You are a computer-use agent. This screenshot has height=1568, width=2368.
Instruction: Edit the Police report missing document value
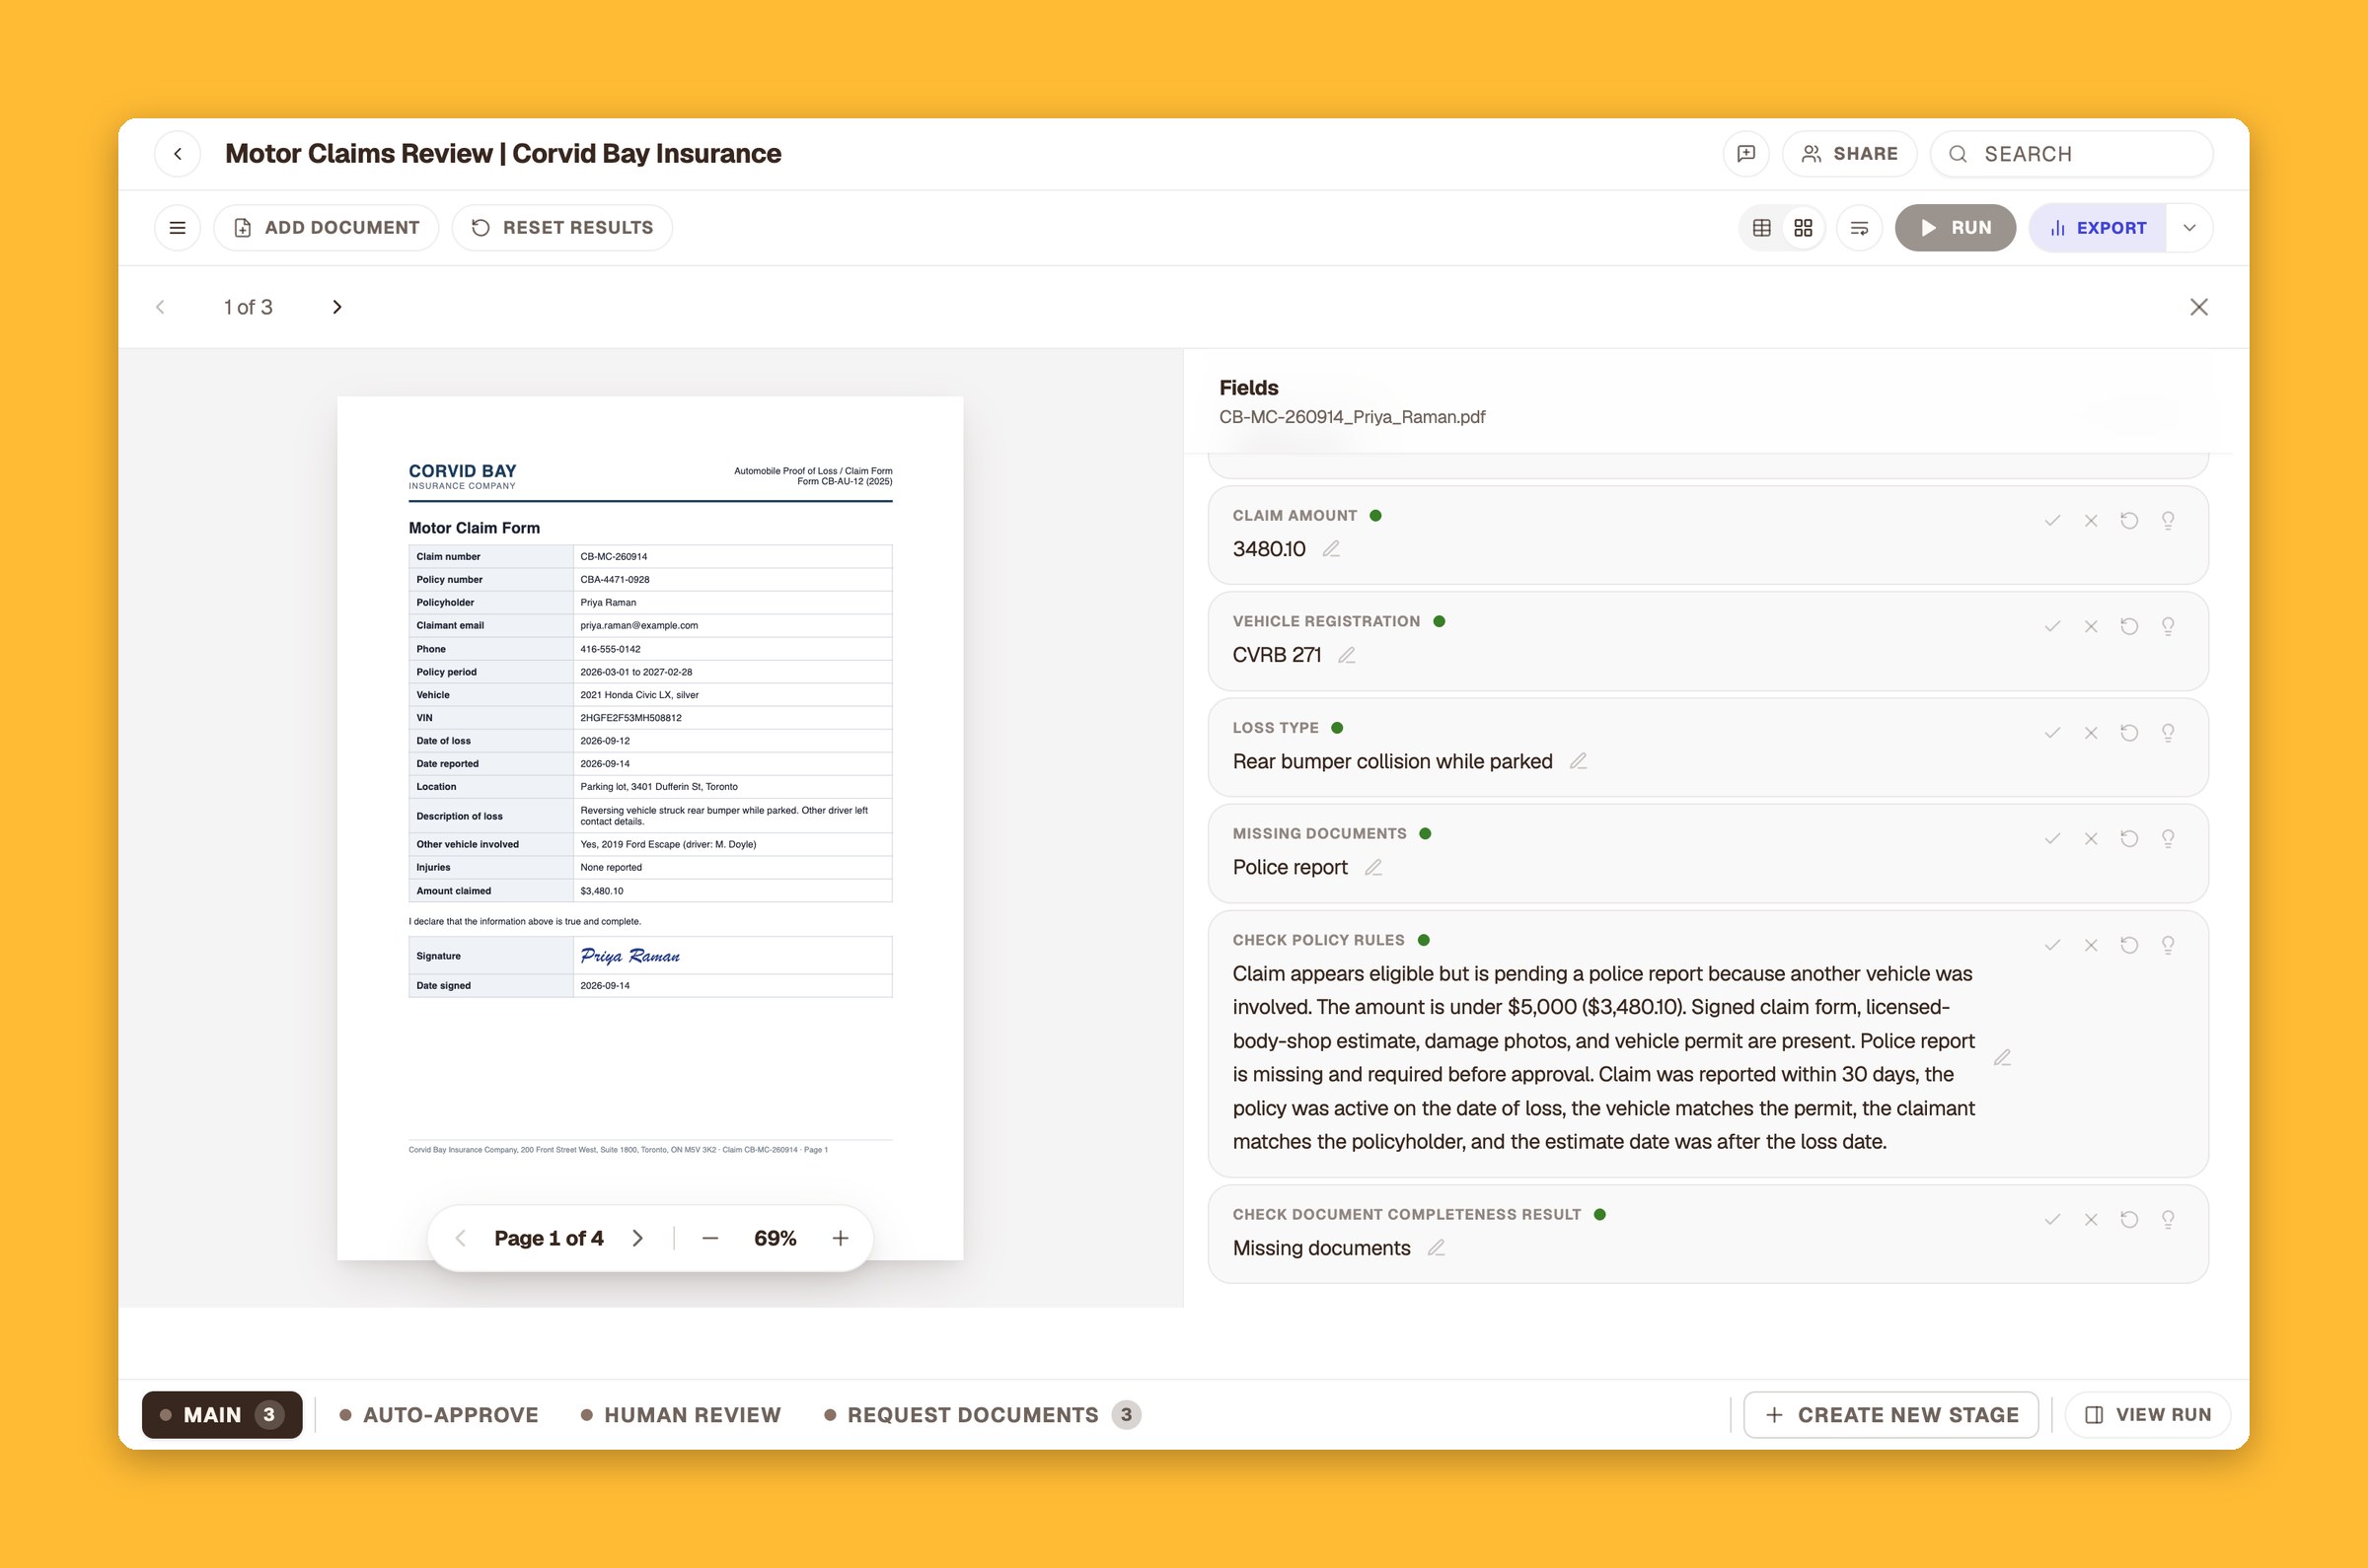click(1372, 867)
